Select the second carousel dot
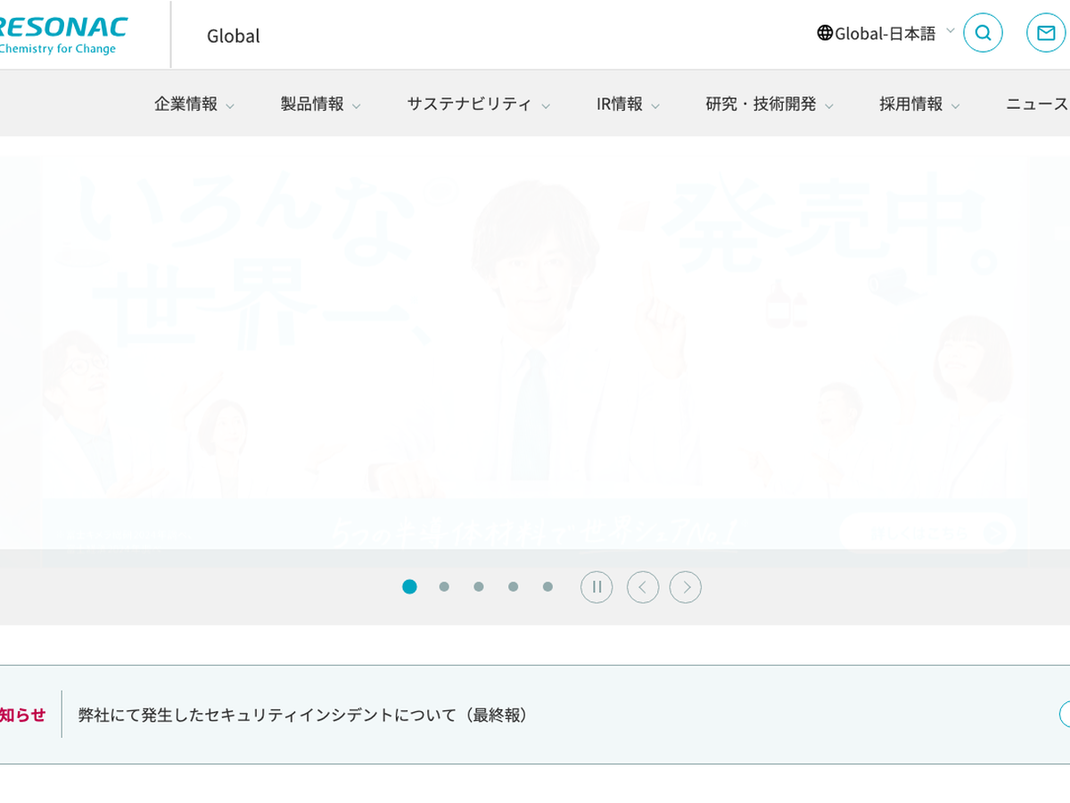This screenshot has height=803, width=1070. click(x=444, y=587)
